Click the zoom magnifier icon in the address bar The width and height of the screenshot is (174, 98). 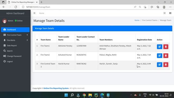click(x=140, y=7)
